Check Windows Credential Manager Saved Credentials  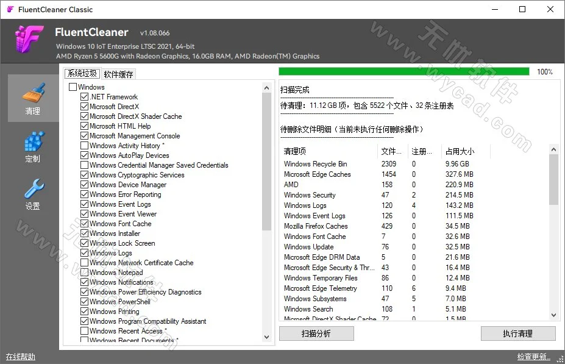coord(84,165)
